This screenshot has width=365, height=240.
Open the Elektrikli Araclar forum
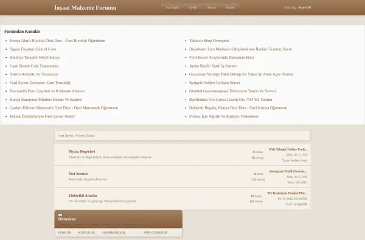(83, 196)
